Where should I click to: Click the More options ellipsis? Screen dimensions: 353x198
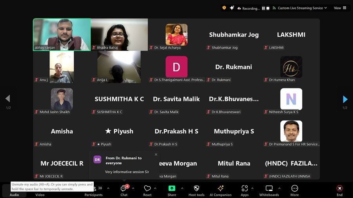point(295,190)
